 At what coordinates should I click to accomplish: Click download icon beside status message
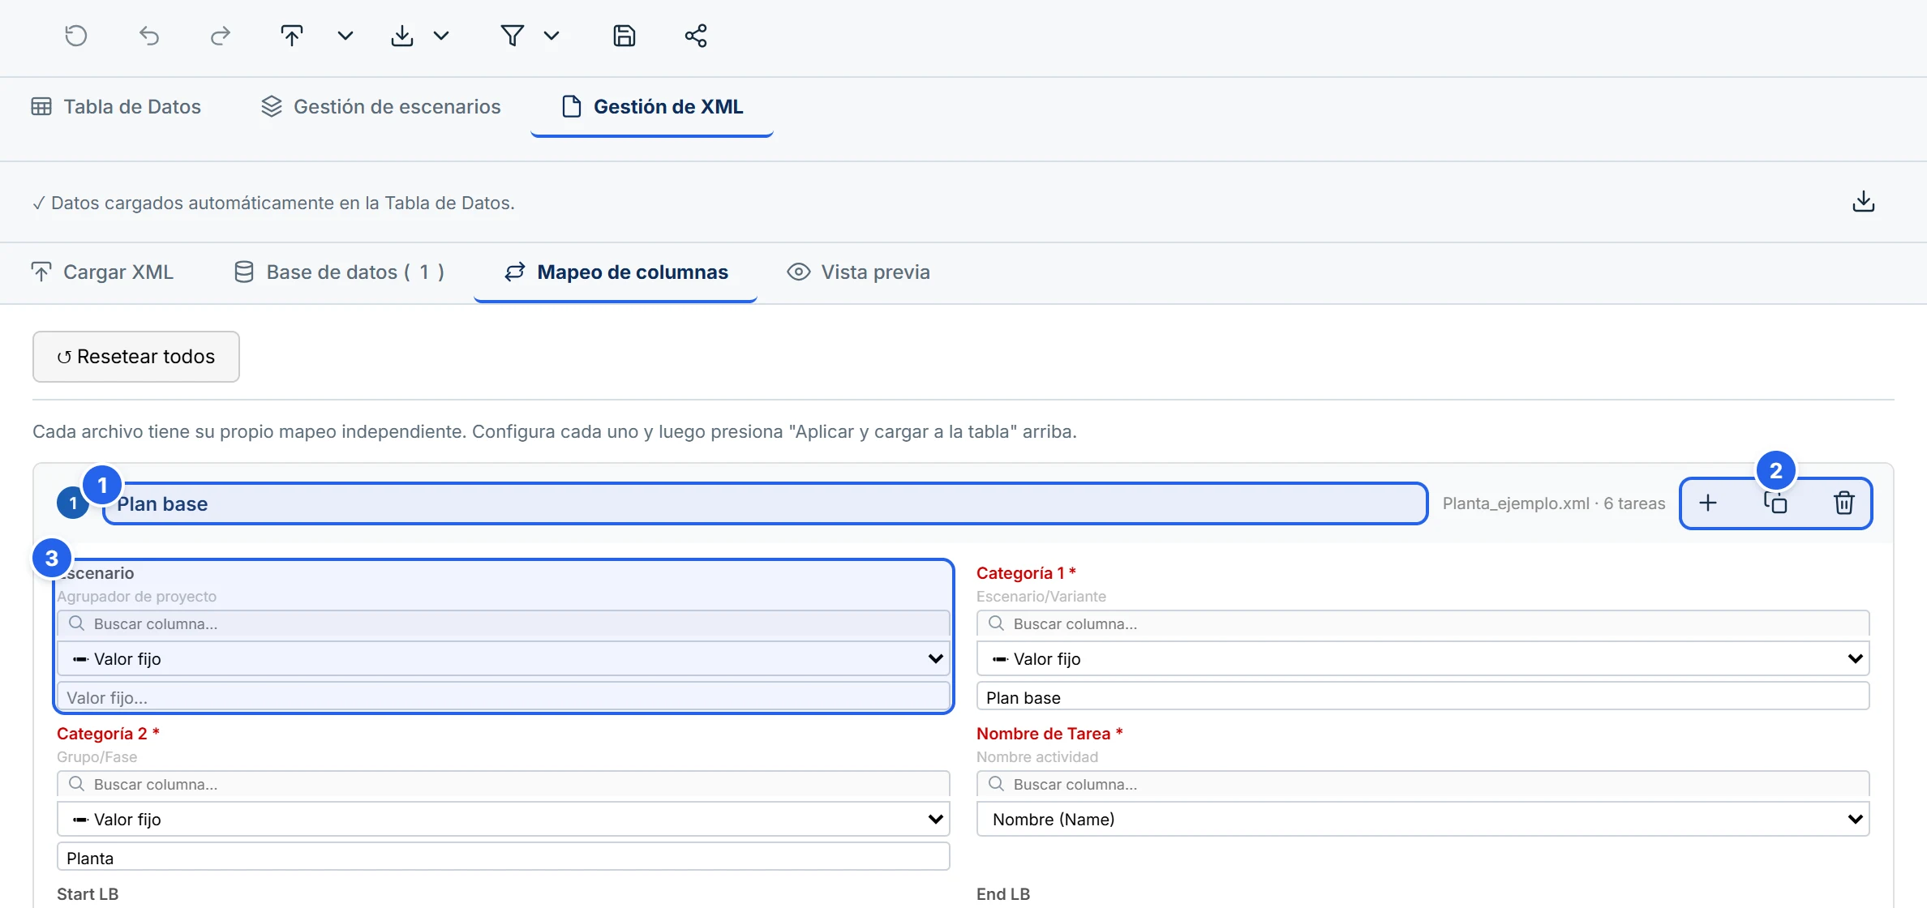1864,201
